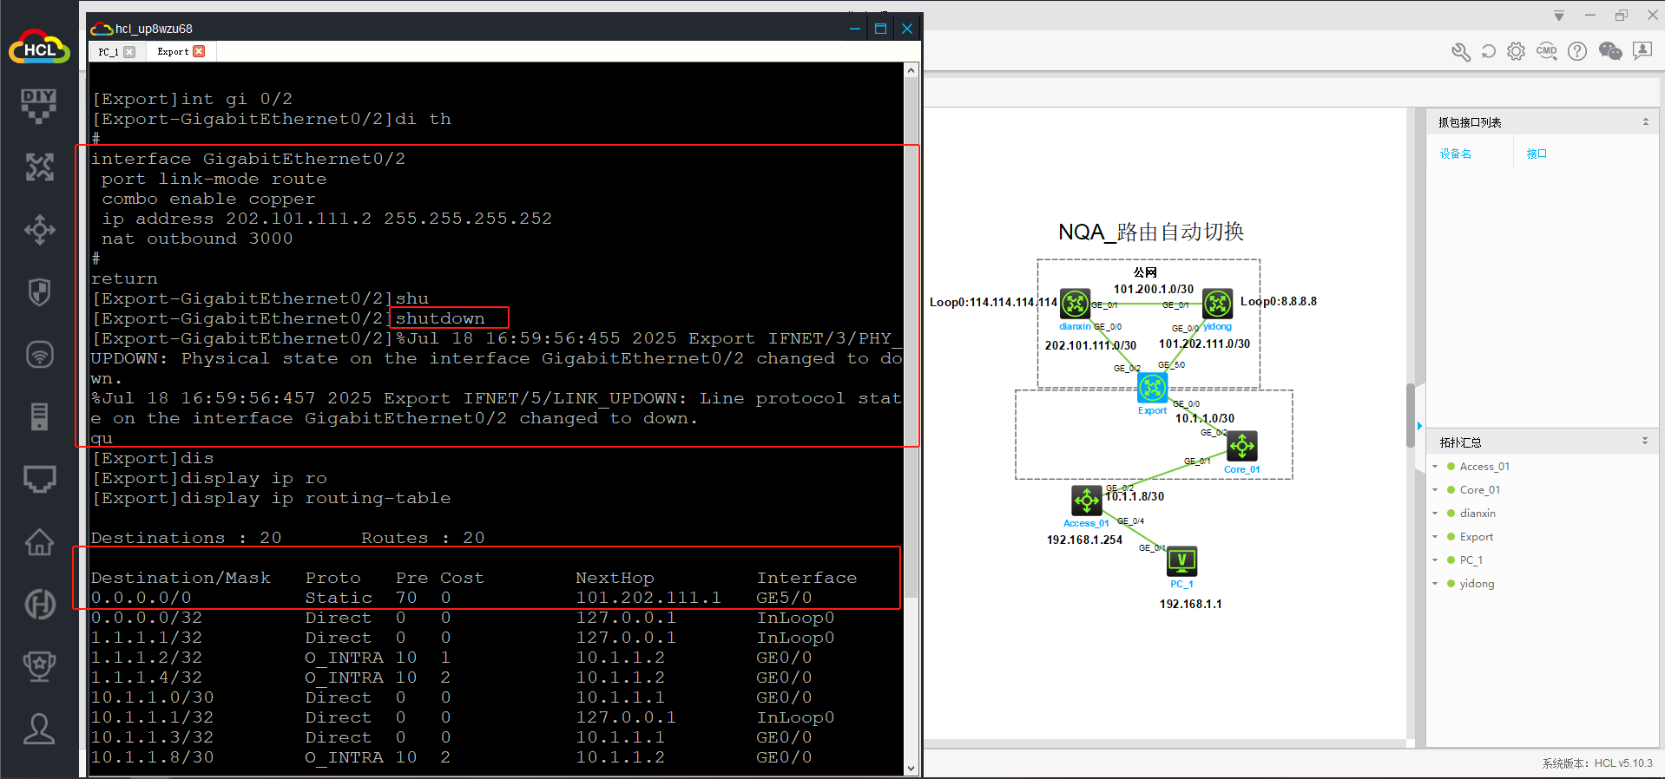Click the 公网 label in the topology
This screenshot has height=779, width=1665.
click(1145, 272)
